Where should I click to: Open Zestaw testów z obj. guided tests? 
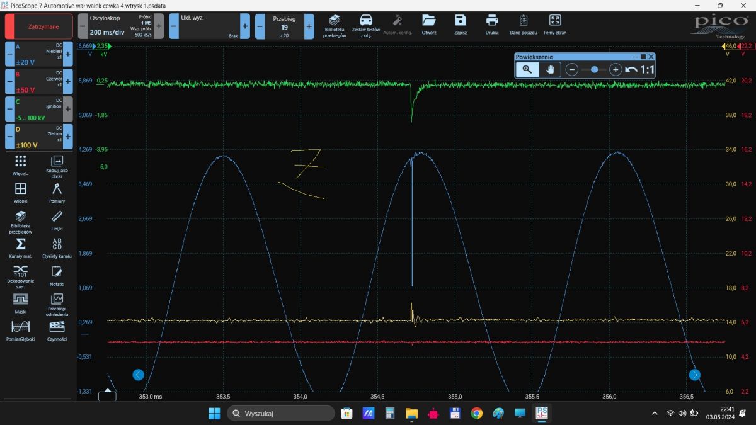tap(366, 26)
